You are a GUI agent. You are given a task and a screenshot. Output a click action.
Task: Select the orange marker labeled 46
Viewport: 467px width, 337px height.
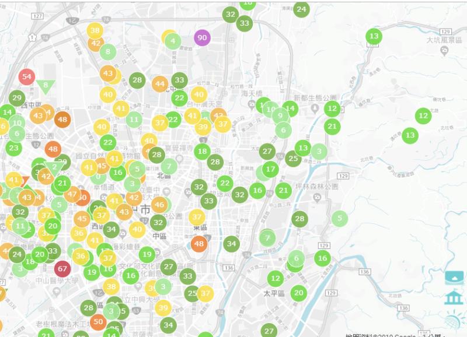[159, 205]
